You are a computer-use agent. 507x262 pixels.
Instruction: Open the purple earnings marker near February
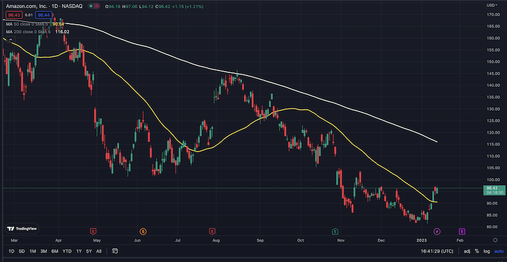[462, 232]
